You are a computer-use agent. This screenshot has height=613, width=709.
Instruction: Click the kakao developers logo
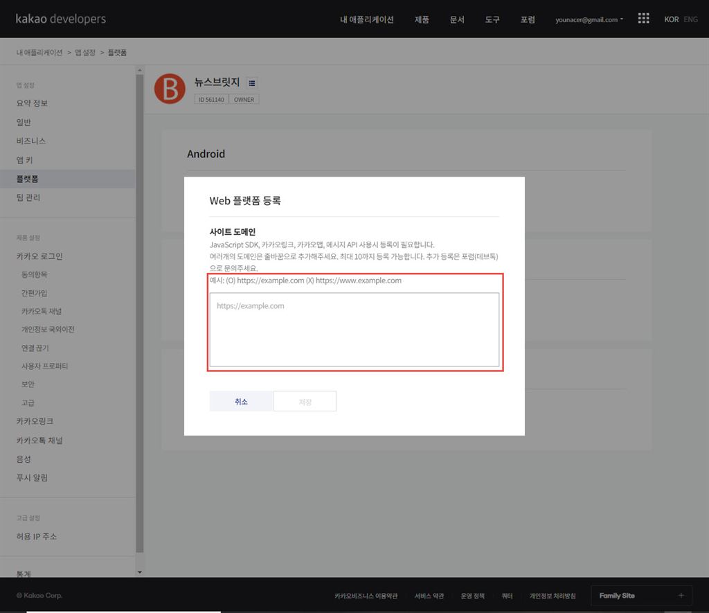(61, 19)
